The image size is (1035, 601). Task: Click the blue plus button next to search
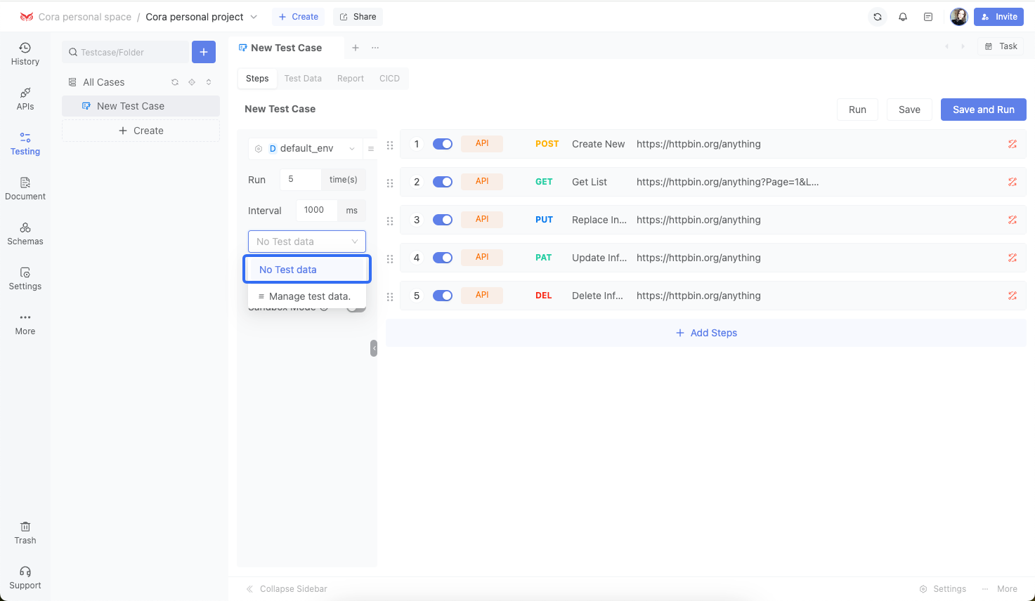[204, 52]
